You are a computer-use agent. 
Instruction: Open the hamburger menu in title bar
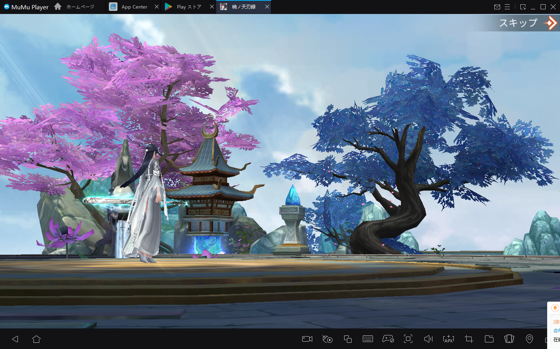coord(507,7)
